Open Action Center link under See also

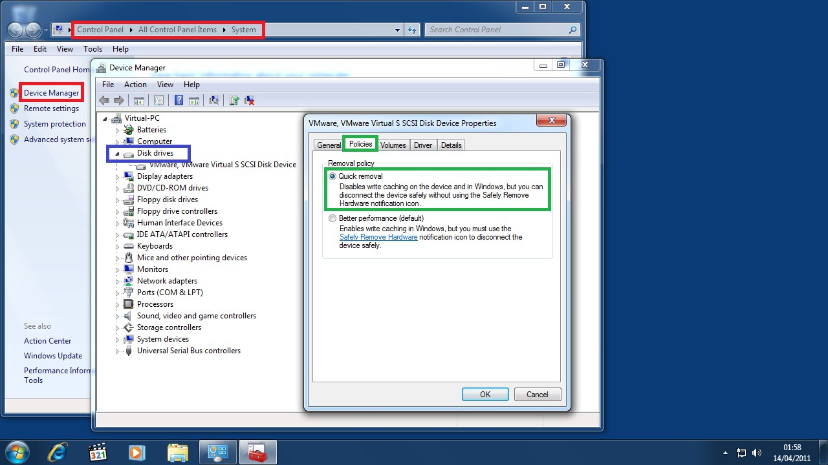coord(48,341)
